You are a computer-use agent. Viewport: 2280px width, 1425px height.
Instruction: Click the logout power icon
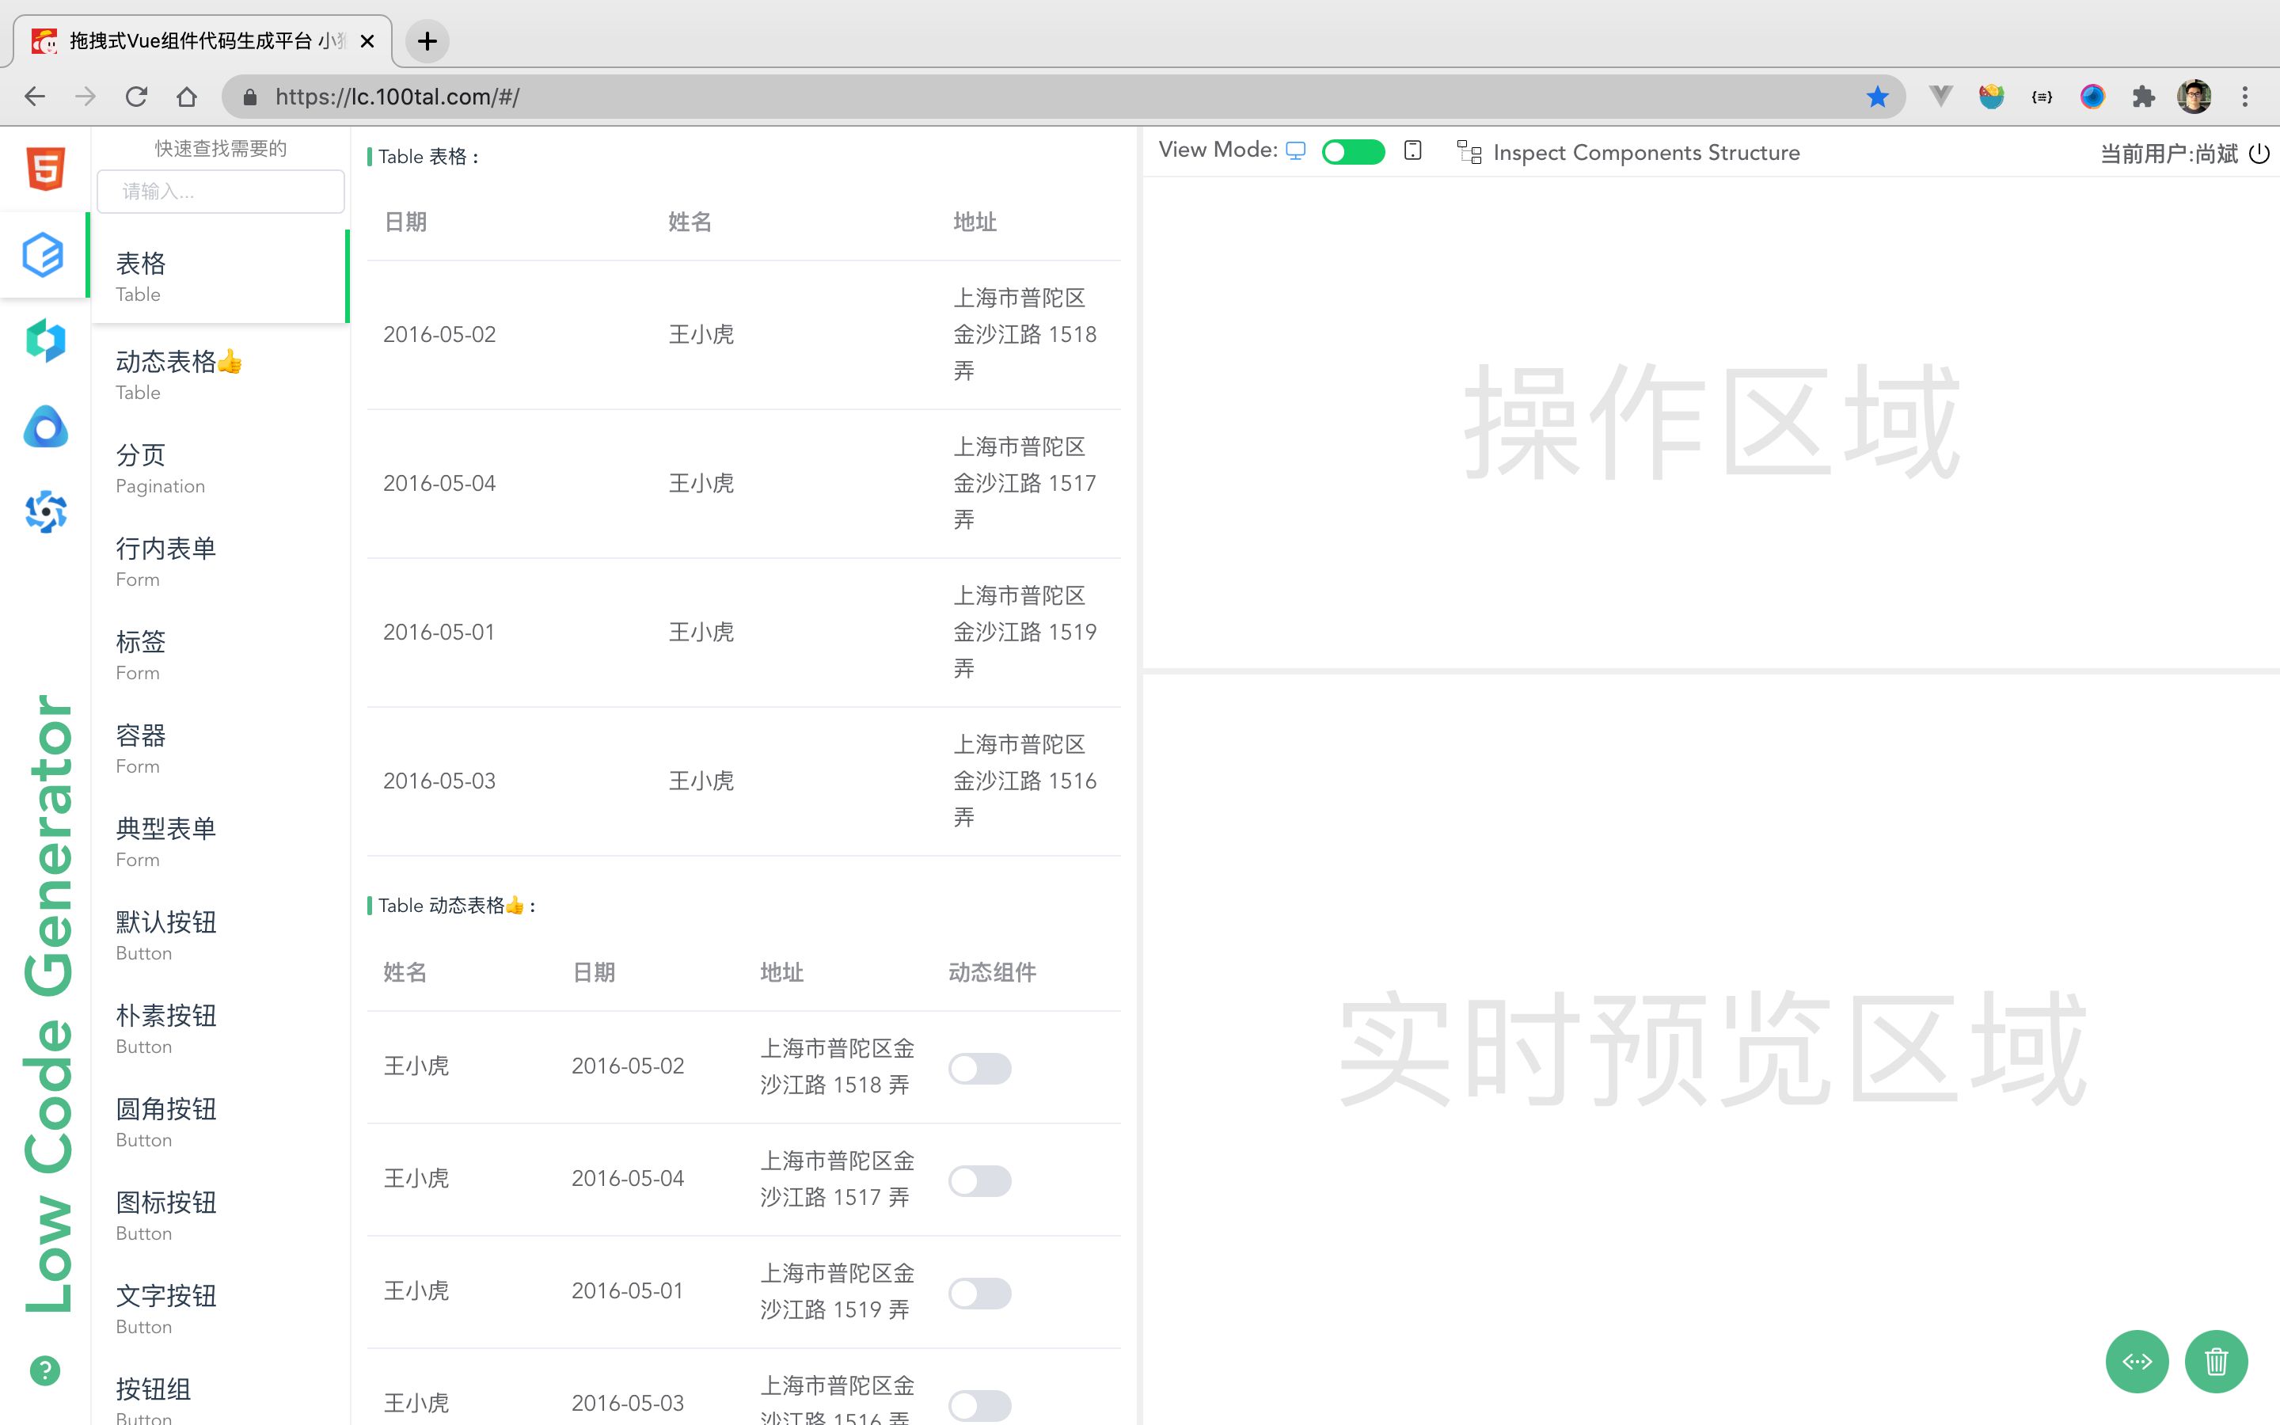pos(2259,153)
